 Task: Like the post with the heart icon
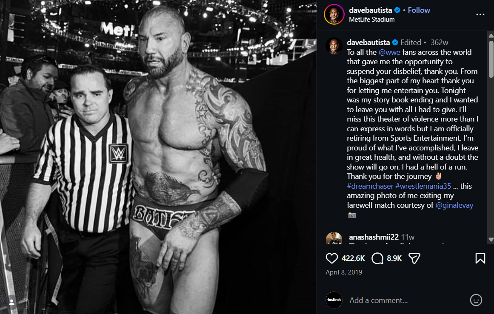(x=331, y=258)
